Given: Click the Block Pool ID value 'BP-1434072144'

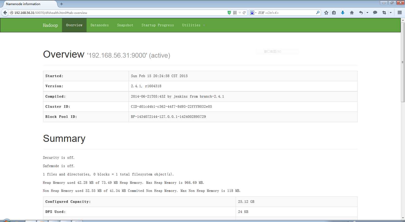Looking at the screenshot, I should pos(168,117).
